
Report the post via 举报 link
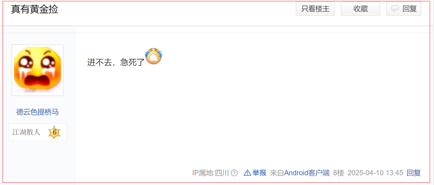tap(259, 173)
